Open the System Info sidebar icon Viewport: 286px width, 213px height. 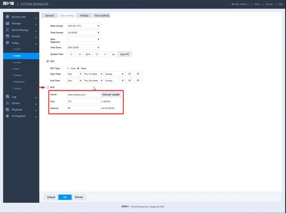pos(7,17)
